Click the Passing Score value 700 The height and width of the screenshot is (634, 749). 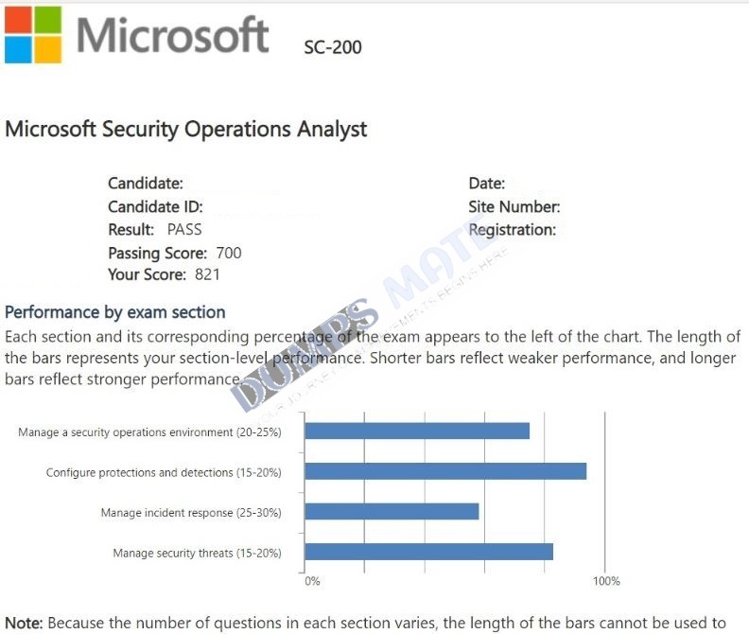click(229, 253)
